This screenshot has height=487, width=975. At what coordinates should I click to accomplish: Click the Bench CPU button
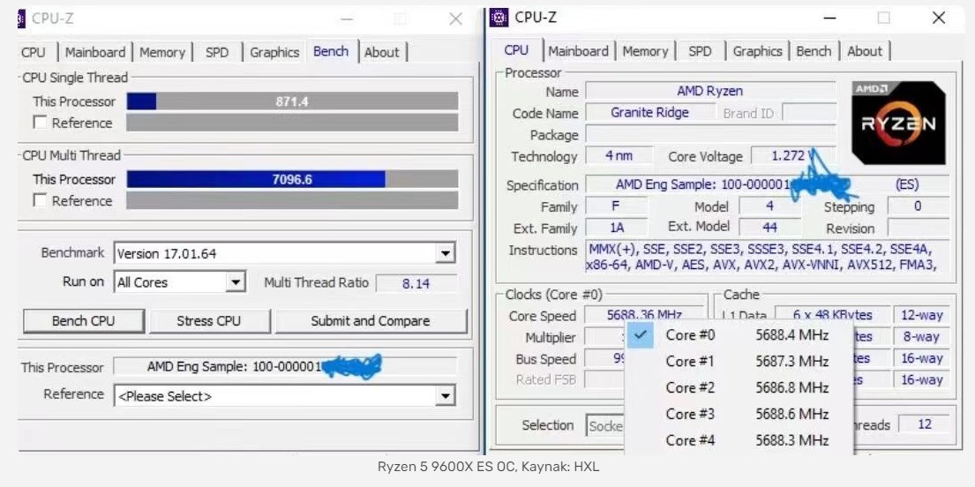(x=83, y=321)
